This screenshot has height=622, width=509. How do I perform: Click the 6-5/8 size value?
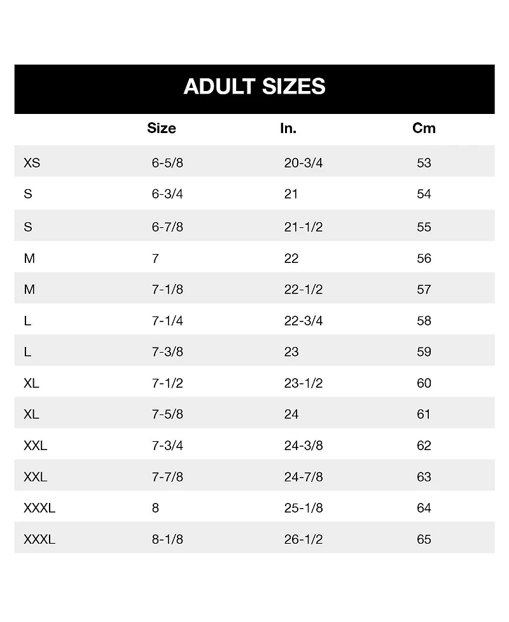(x=167, y=163)
